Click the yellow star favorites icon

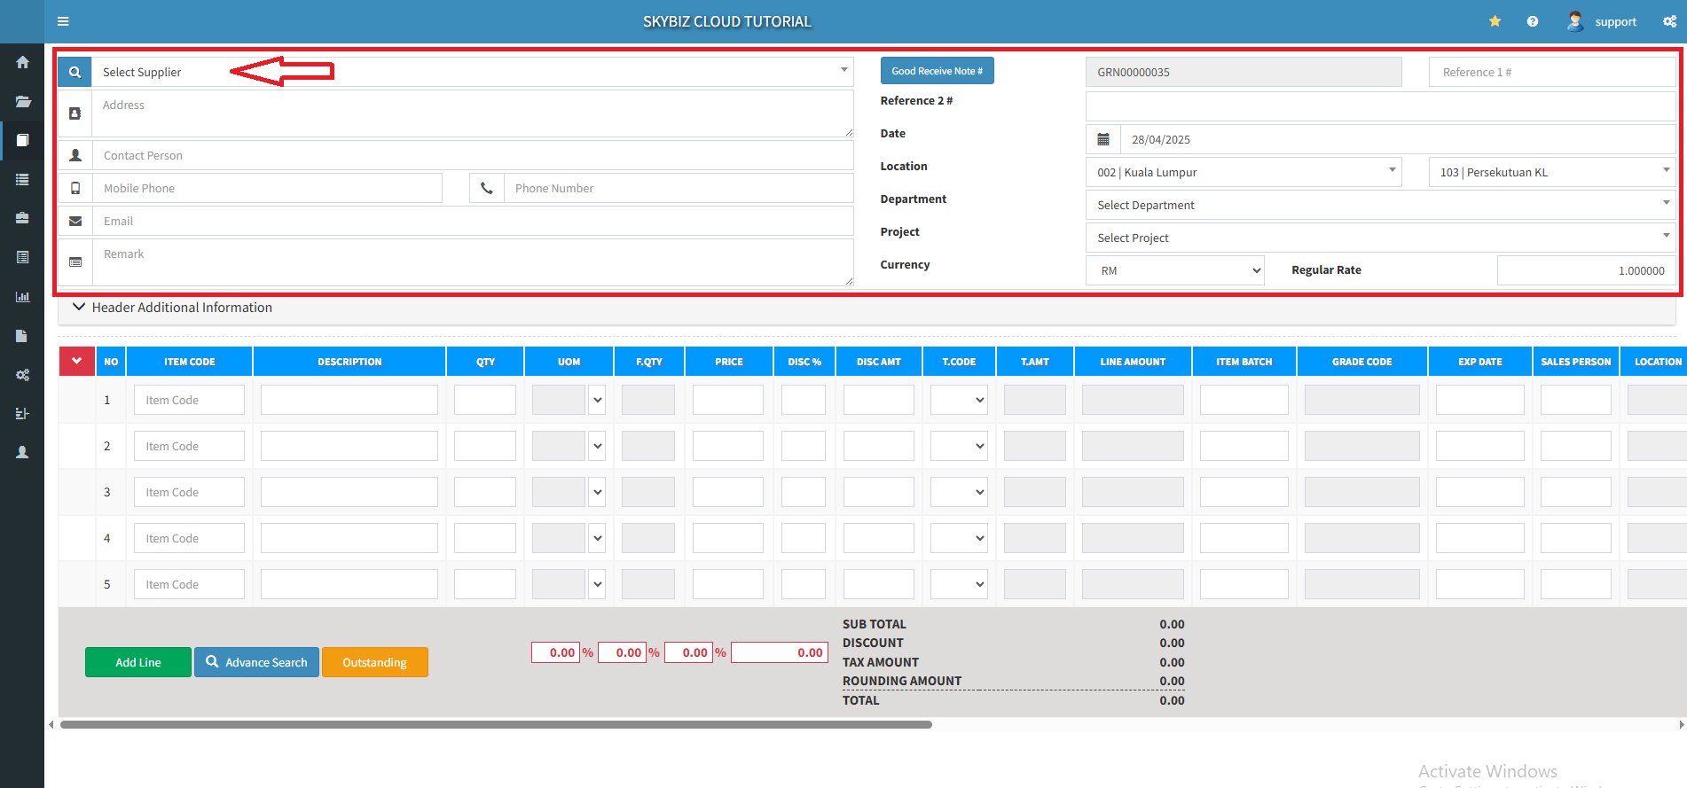1495,21
